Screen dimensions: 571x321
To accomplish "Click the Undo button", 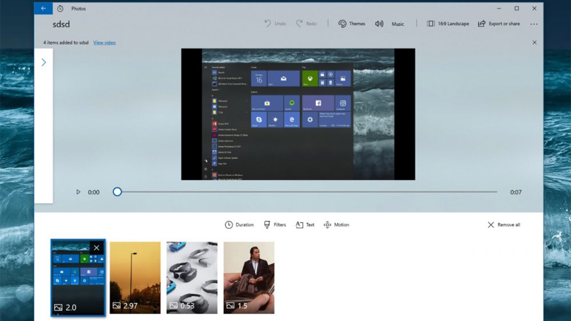I will 275,23.
